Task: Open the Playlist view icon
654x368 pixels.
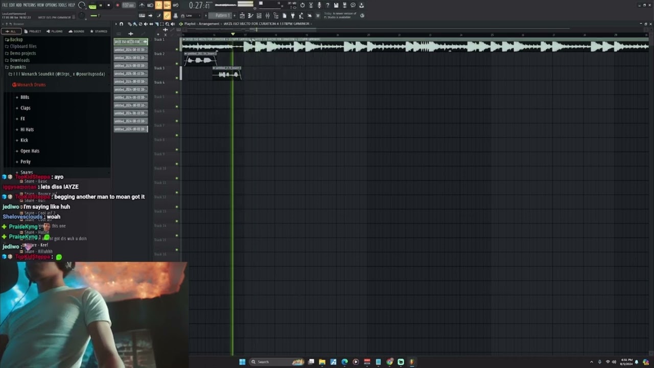Action: click(242, 16)
